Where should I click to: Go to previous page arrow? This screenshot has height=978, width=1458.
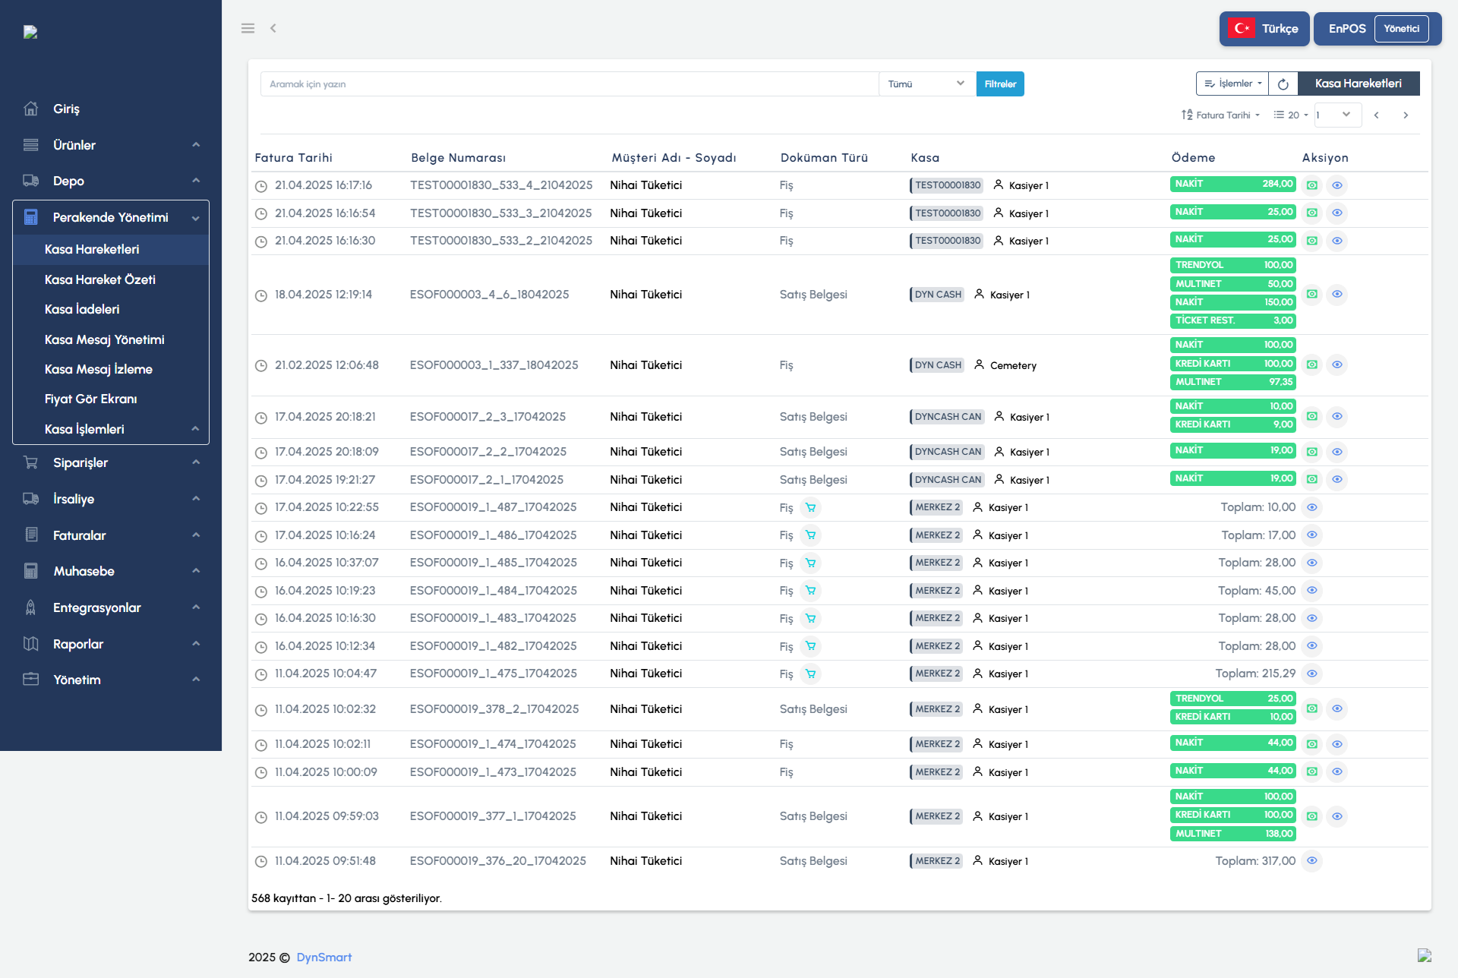(x=1376, y=115)
